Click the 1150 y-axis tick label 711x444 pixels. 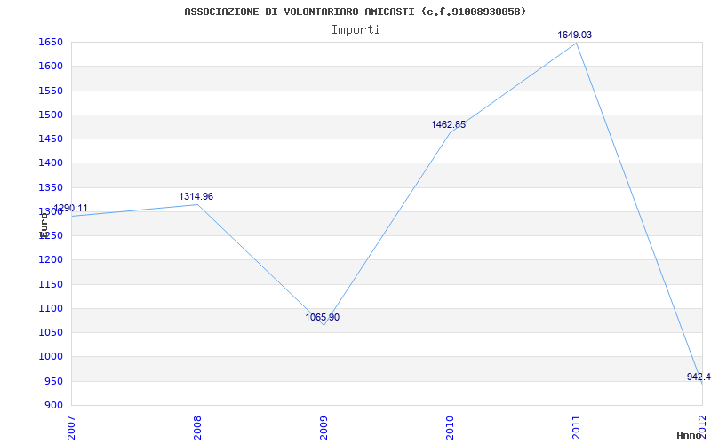pyautogui.click(x=51, y=284)
